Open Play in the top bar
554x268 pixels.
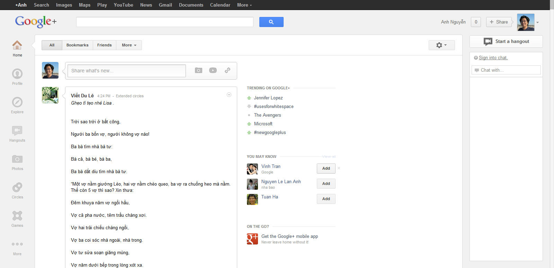[x=102, y=5]
